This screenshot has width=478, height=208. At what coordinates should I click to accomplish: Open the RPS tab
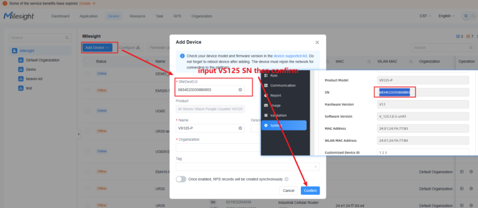(x=177, y=16)
